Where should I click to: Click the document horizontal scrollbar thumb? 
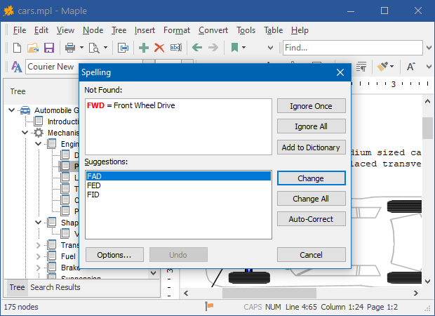[269, 293]
